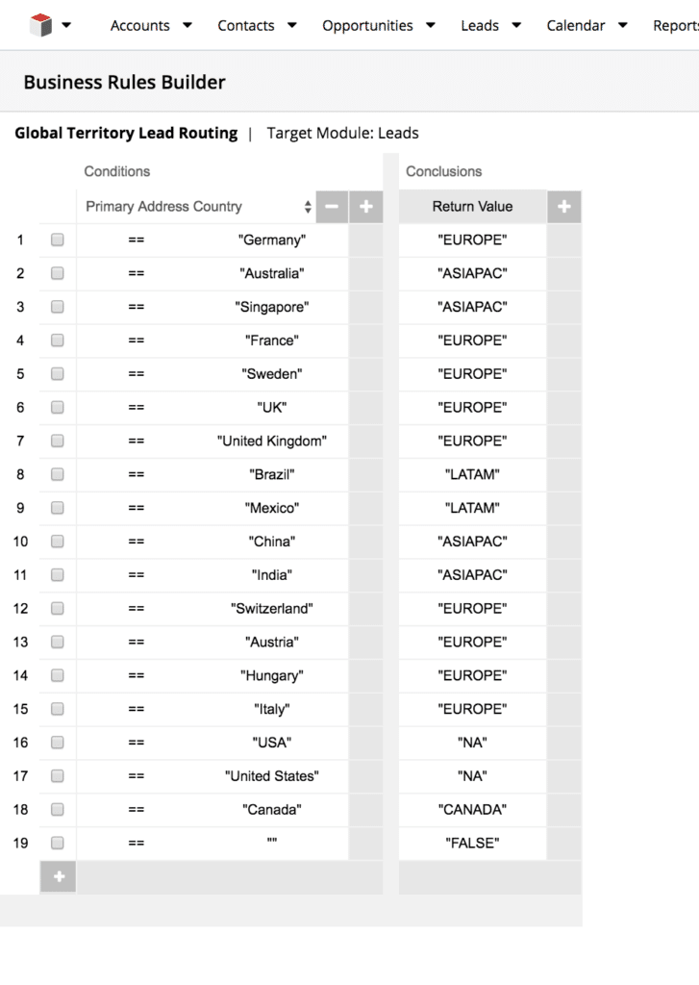Click the == operator in row 5
Image resolution: width=699 pixels, height=985 pixels.
[137, 374]
